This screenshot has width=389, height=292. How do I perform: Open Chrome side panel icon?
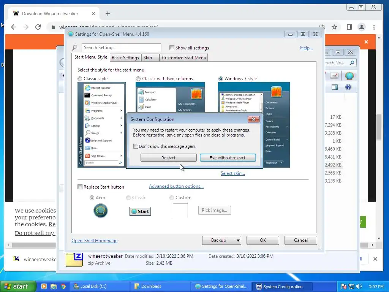[349, 27]
